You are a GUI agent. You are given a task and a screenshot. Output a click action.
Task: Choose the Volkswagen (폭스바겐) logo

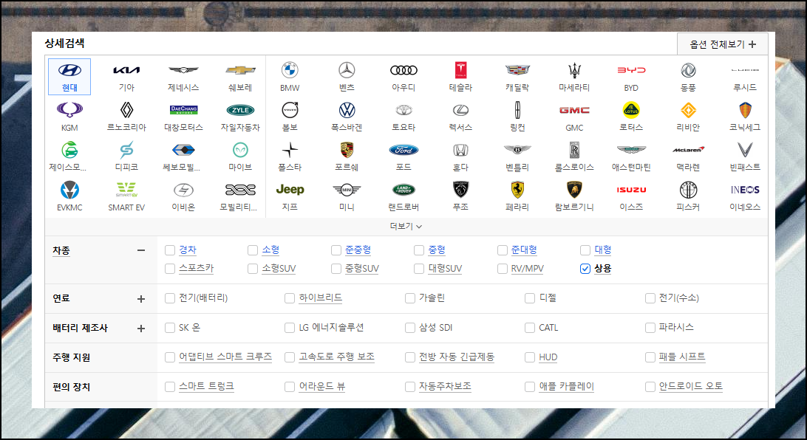(347, 109)
